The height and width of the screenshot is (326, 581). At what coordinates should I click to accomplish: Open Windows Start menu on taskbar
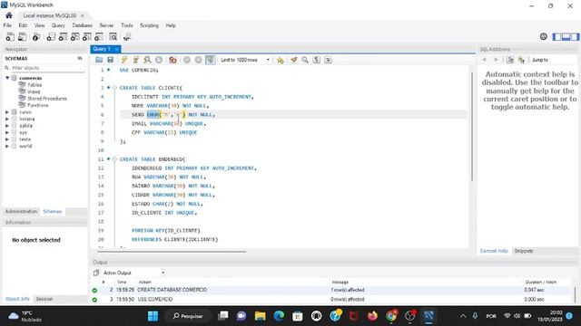[153, 316]
